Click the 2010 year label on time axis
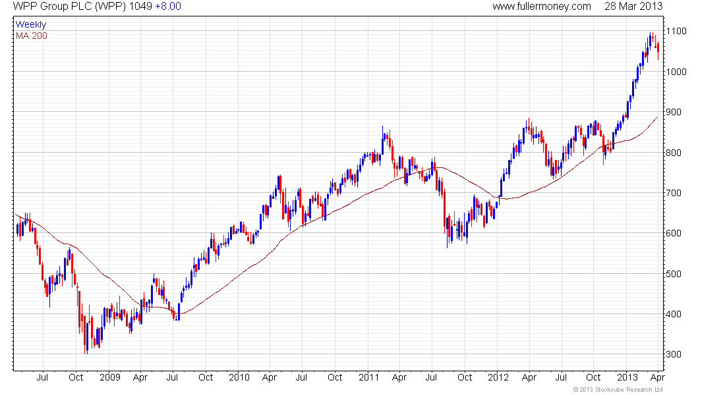 (239, 377)
